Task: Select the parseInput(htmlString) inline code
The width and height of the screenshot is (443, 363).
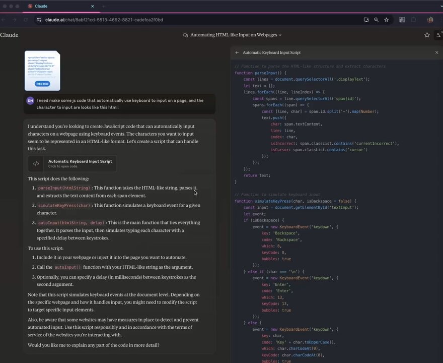Action: pyautogui.click(x=64, y=188)
